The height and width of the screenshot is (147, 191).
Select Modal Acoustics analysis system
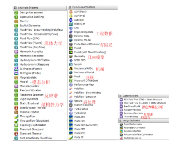click(29, 86)
